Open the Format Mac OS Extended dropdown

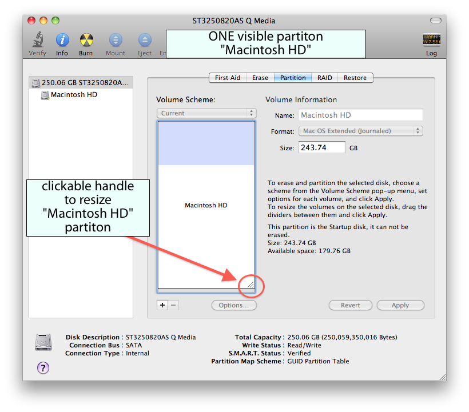pyautogui.click(x=361, y=131)
